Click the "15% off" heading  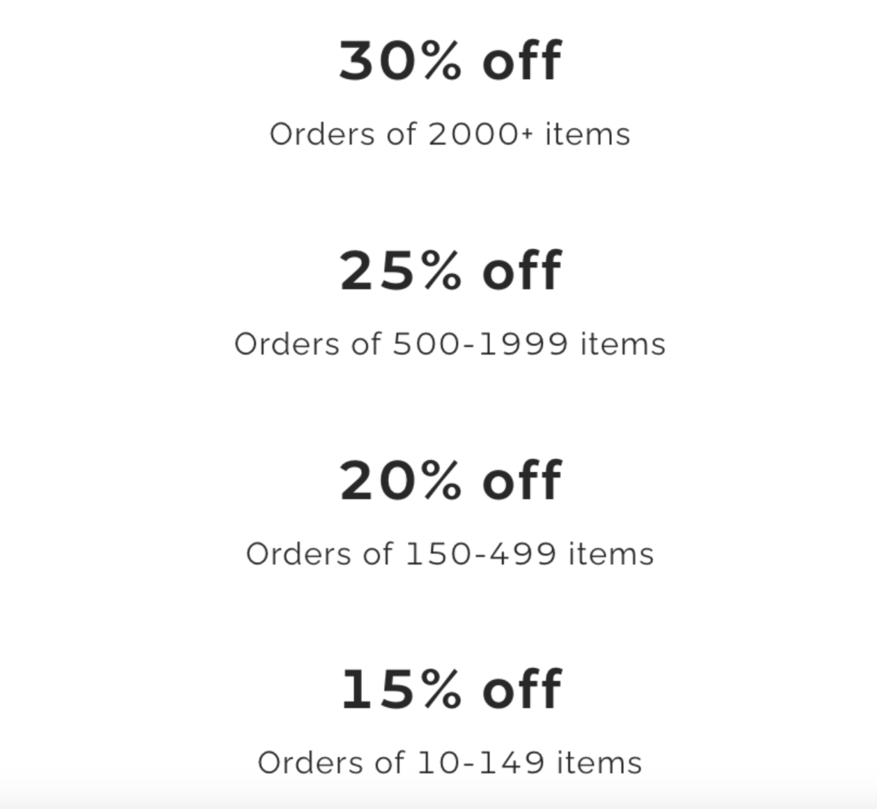tap(450, 689)
